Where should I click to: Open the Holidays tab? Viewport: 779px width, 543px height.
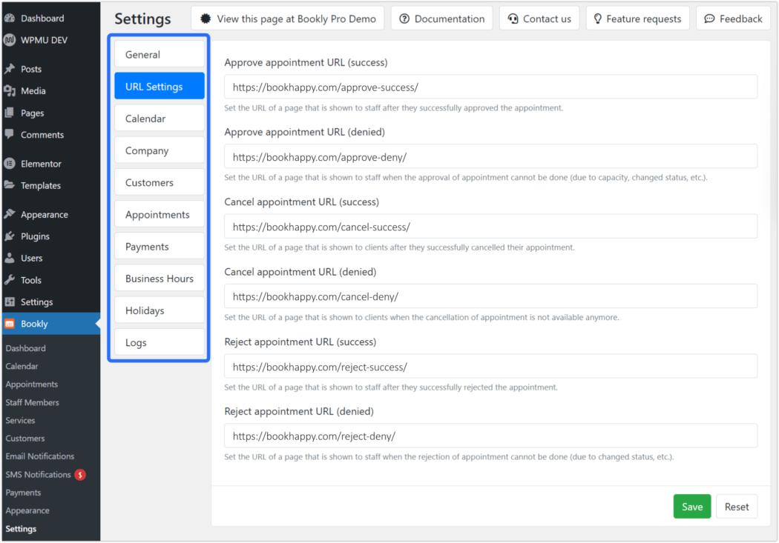tap(160, 310)
